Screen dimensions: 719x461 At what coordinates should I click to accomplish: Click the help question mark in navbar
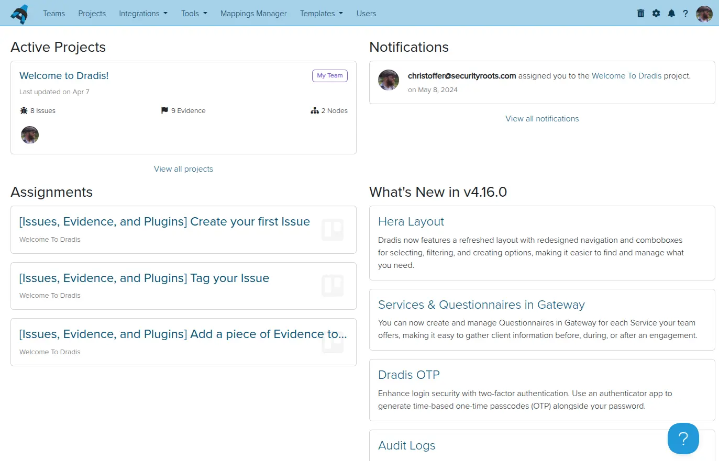tap(685, 14)
